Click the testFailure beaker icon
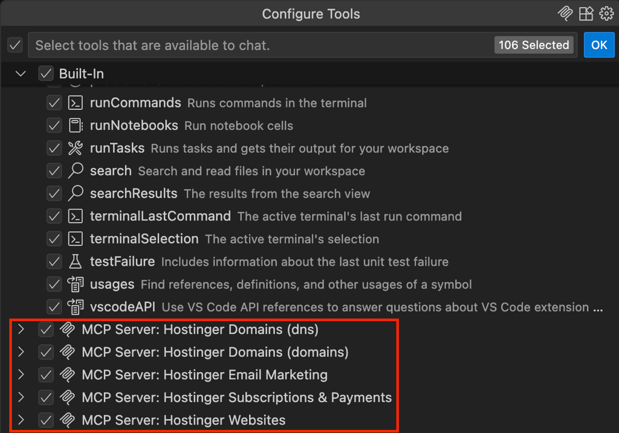The width and height of the screenshot is (619, 433). 76,261
